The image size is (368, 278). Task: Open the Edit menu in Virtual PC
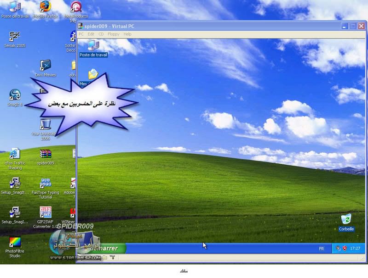point(91,34)
